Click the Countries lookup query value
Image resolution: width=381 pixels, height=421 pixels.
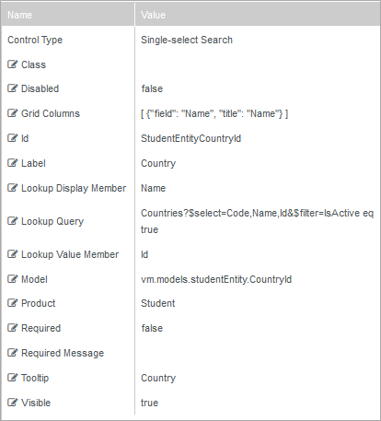tap(257, 221)
